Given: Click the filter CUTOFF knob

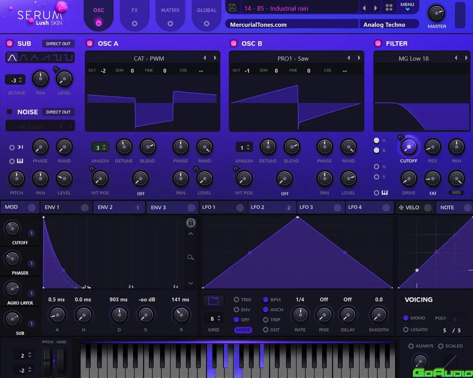Looking at the screenshot, I should click(x=409, y=147).
